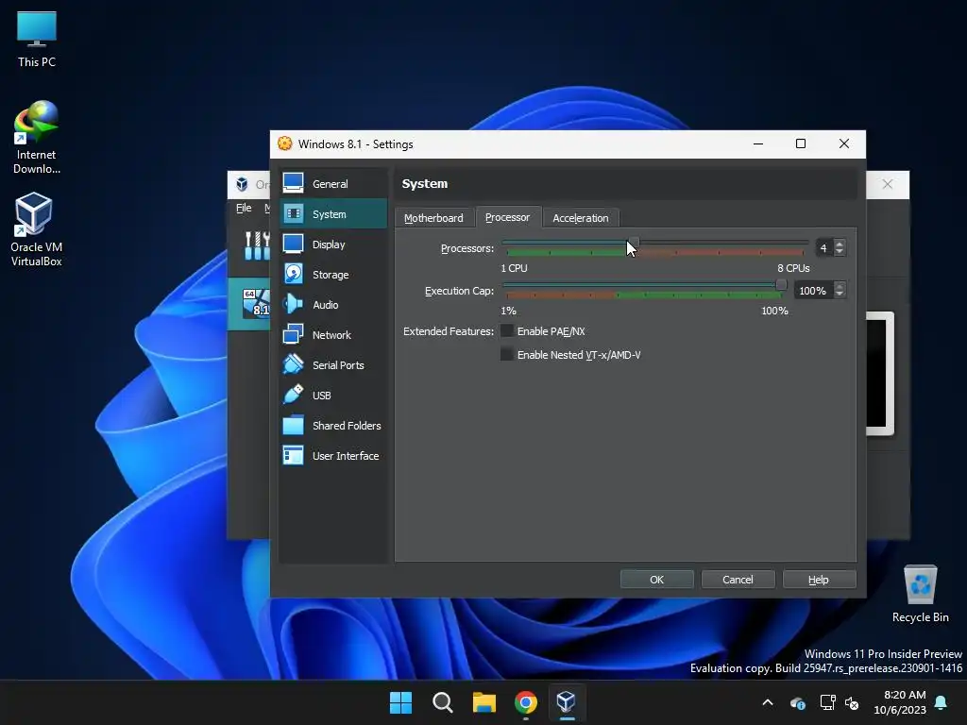967x725 pixels.
Task: Open Help for settings dialog
Action: [x=819, y=580]
